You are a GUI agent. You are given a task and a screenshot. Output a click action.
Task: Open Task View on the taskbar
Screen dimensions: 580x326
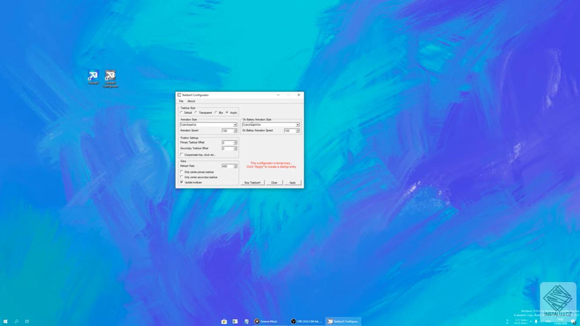(26, 321)
